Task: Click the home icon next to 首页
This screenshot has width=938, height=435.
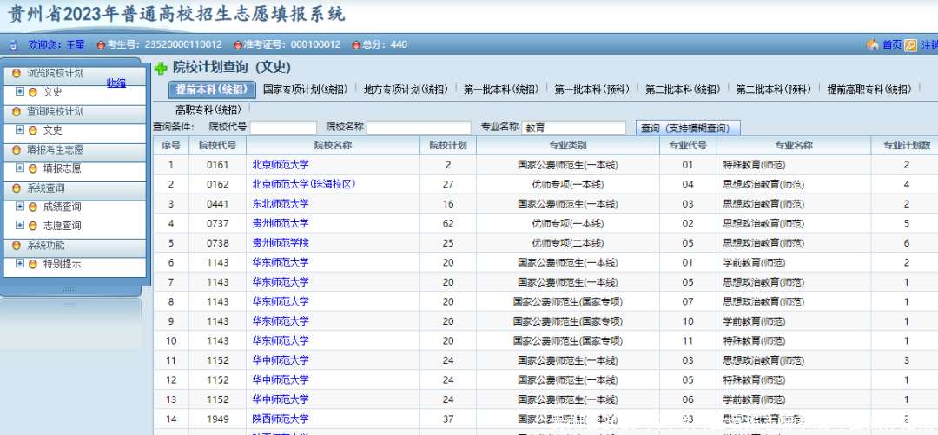Action: (872, 44)
